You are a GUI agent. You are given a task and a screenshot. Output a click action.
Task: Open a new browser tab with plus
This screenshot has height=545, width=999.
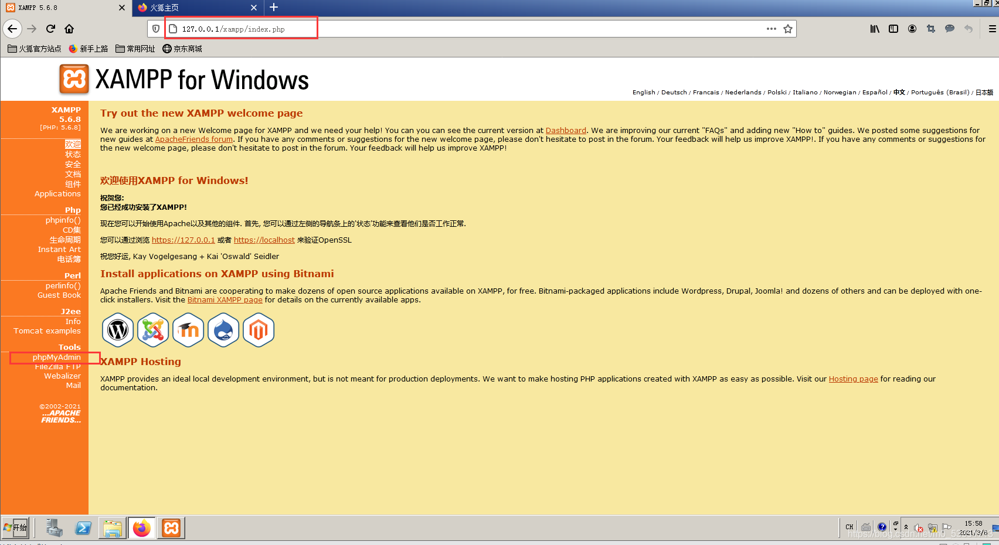tap(274, 8)
